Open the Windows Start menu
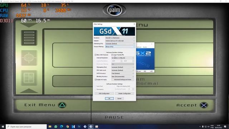 click(3, 126)
